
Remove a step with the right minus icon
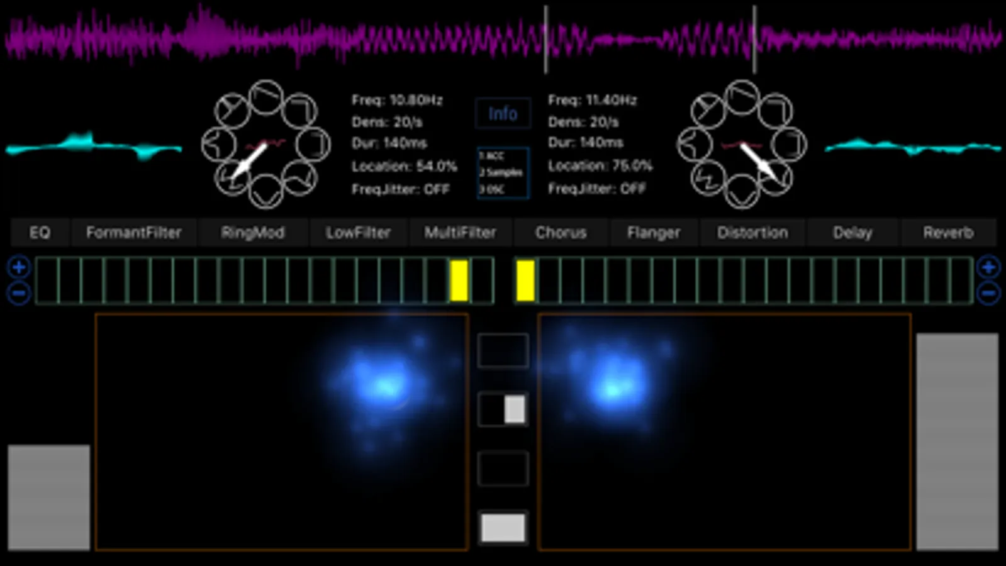point(988,293)
